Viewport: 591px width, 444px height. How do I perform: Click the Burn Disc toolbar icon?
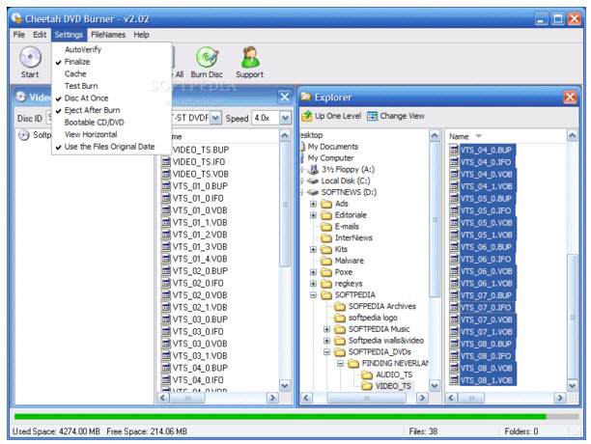(x=206, y=57)
